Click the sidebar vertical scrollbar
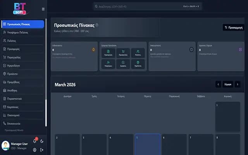Image resolution: width=248 pixels, height=155 pixels. [x=46, y=72]
